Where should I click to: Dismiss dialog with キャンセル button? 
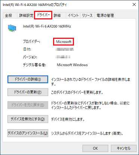coord(124,148)
